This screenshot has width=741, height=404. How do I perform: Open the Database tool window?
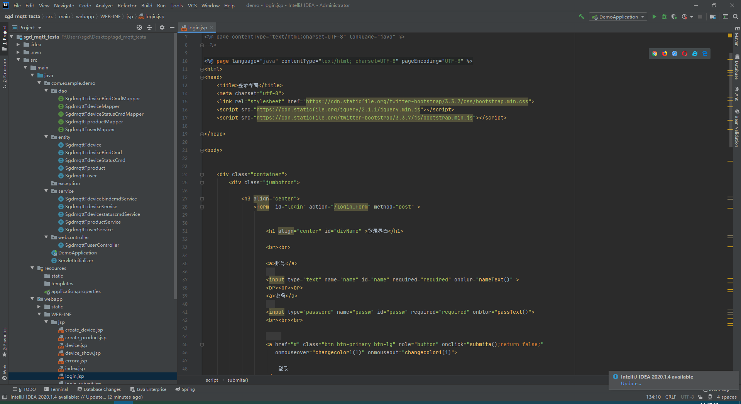pos(737,67)
